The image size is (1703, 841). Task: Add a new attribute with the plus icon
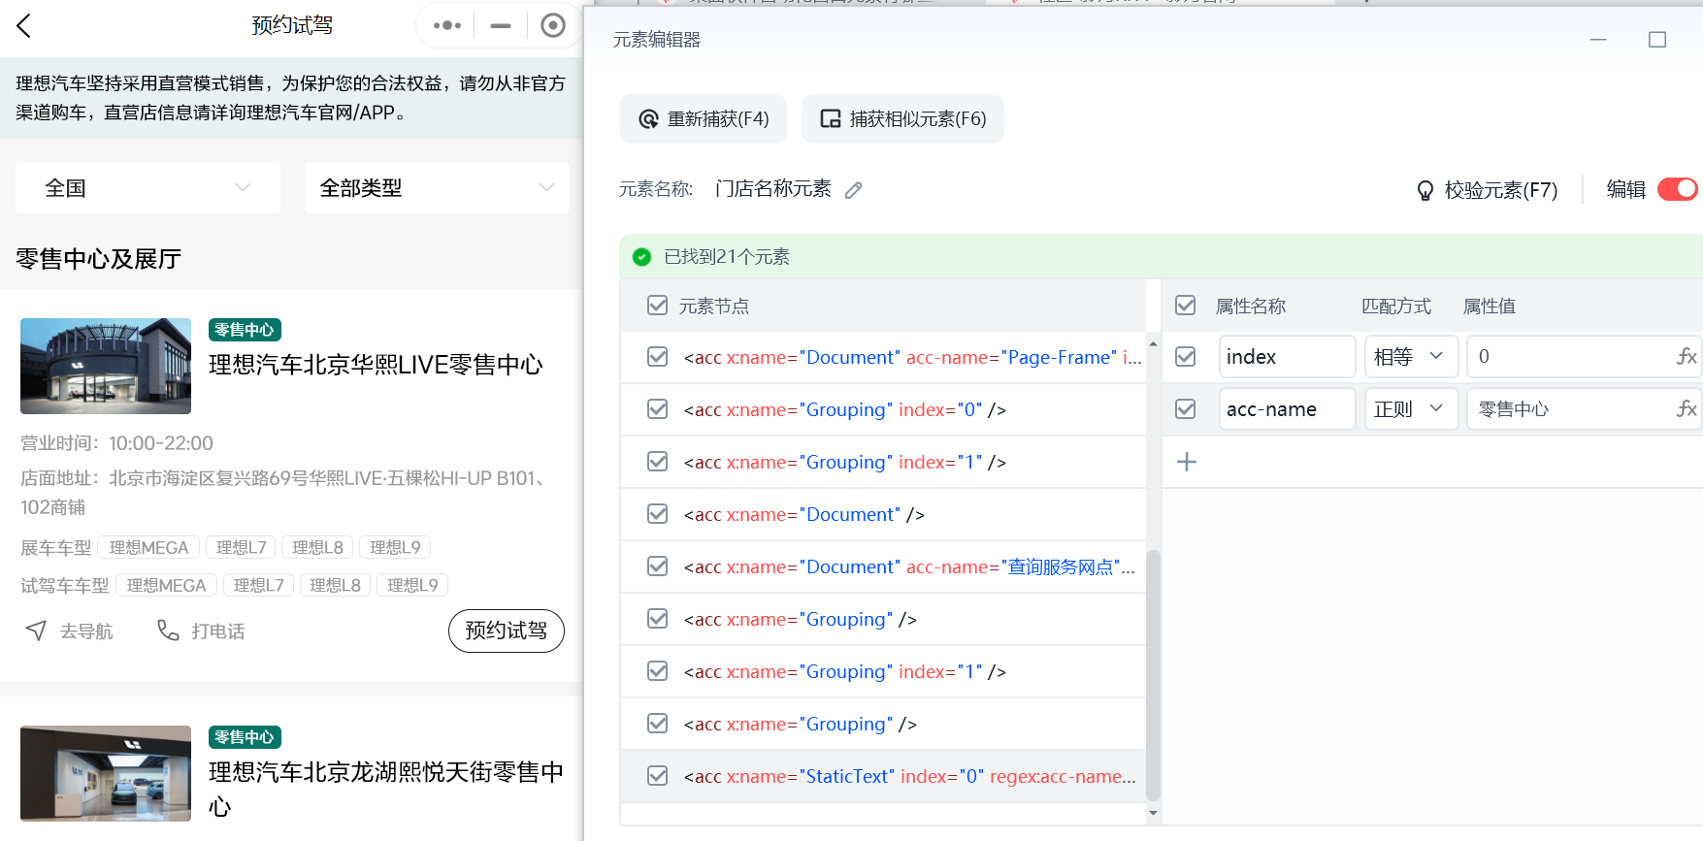coord(1186,462)
